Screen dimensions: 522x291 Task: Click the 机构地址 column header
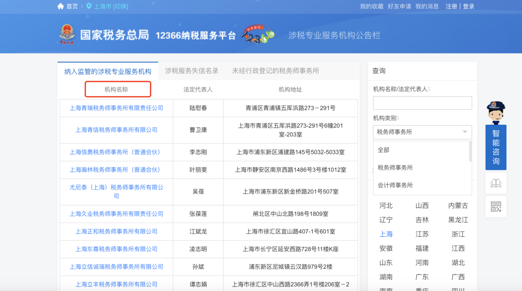290,89
